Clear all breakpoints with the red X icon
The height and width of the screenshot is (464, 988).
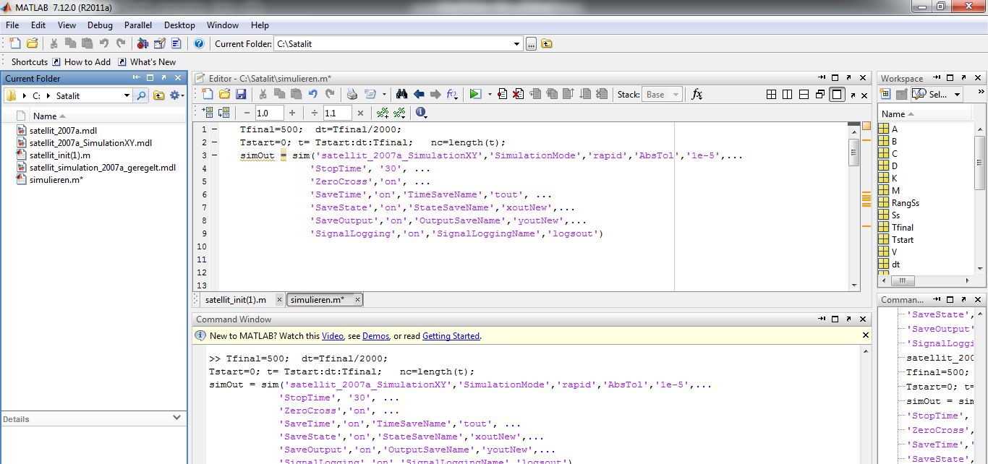click(518, 94)
